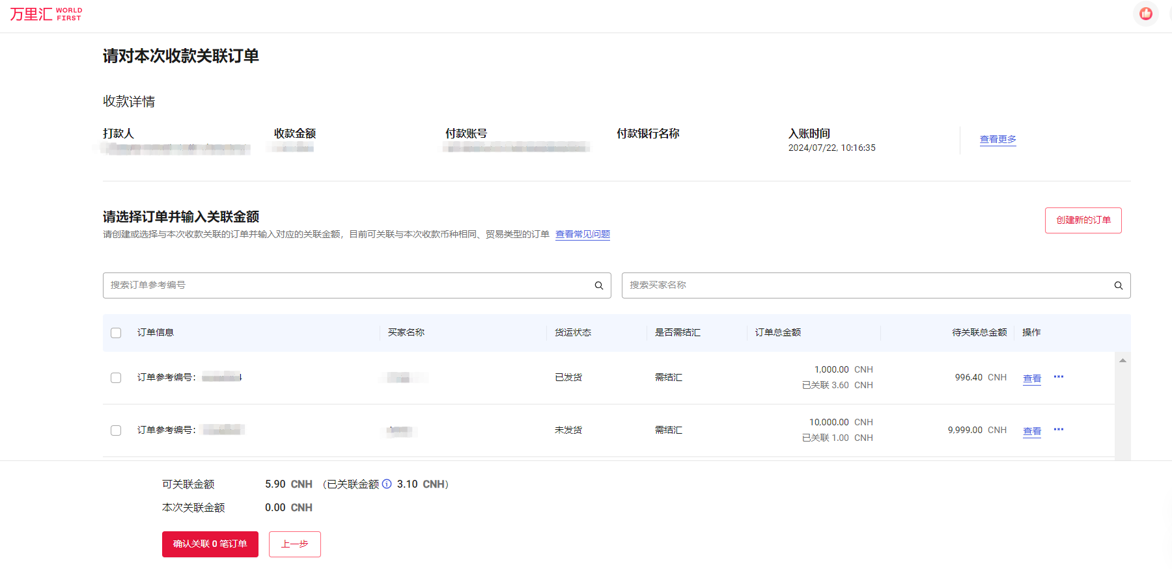
Task: Click the buyer name search magnifier icon
Action: click(x=1118, y=285)
